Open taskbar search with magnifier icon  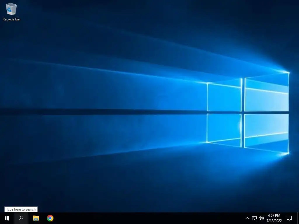click(x=21, y=218)
